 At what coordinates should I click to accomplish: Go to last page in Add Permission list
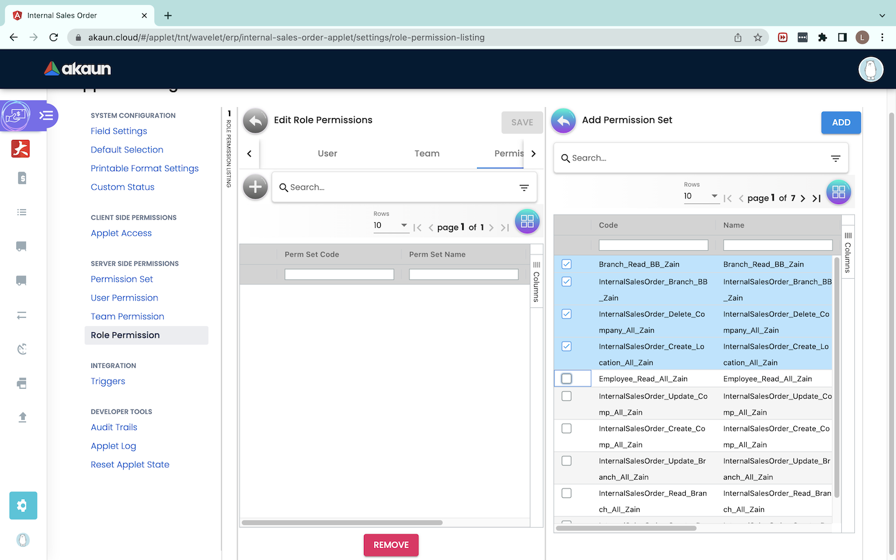816,198
